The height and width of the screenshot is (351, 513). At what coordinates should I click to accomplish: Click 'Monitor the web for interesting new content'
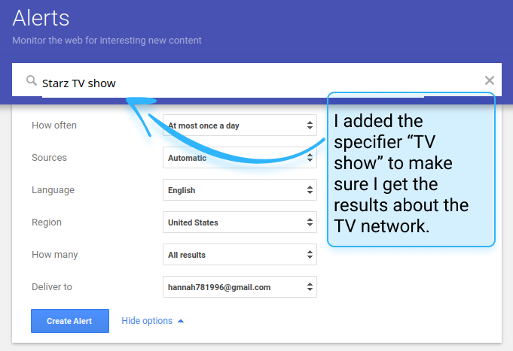click(107, 41)
